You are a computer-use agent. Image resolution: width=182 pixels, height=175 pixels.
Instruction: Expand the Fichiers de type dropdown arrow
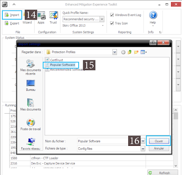pyautogui.click(x=143, y=149)
